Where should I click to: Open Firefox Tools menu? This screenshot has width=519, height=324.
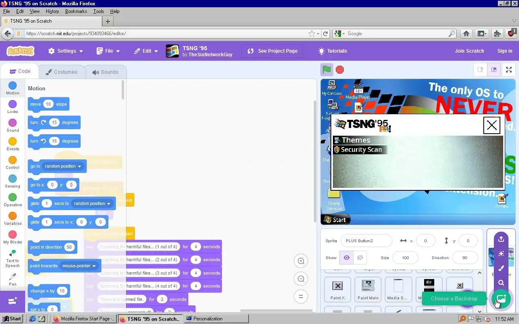[x=99, y=11]
